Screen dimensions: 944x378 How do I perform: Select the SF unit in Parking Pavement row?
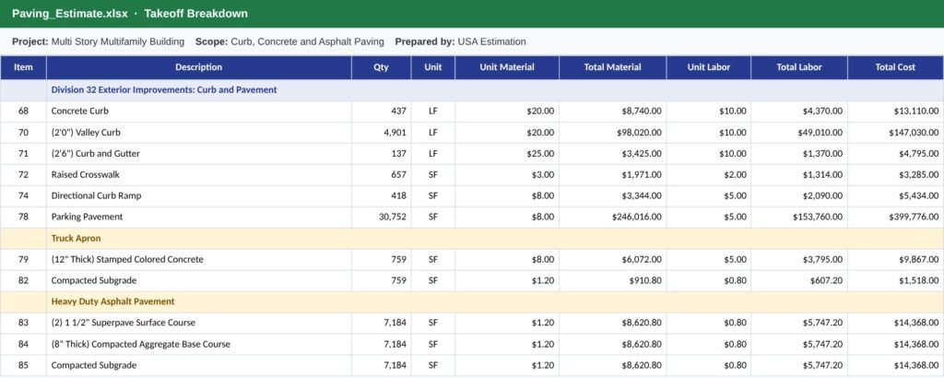click(x=433, y=217)
